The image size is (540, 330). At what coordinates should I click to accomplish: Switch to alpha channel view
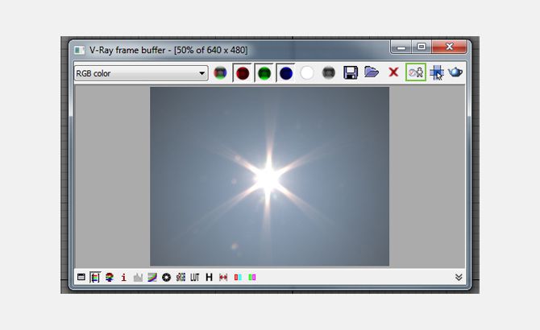307,73
